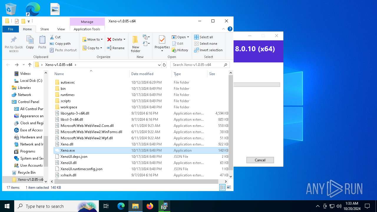
Task: Select the workspace folder
Action: pos(141,107)
